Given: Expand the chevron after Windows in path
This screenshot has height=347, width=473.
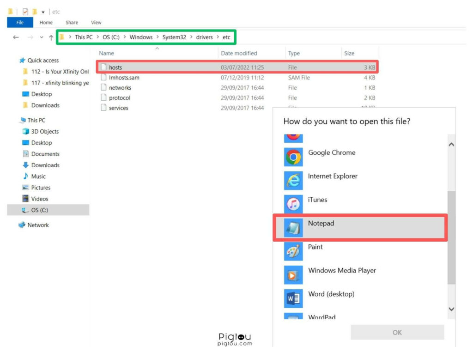Looking at the screenshot, I should [x=158, y=37].
